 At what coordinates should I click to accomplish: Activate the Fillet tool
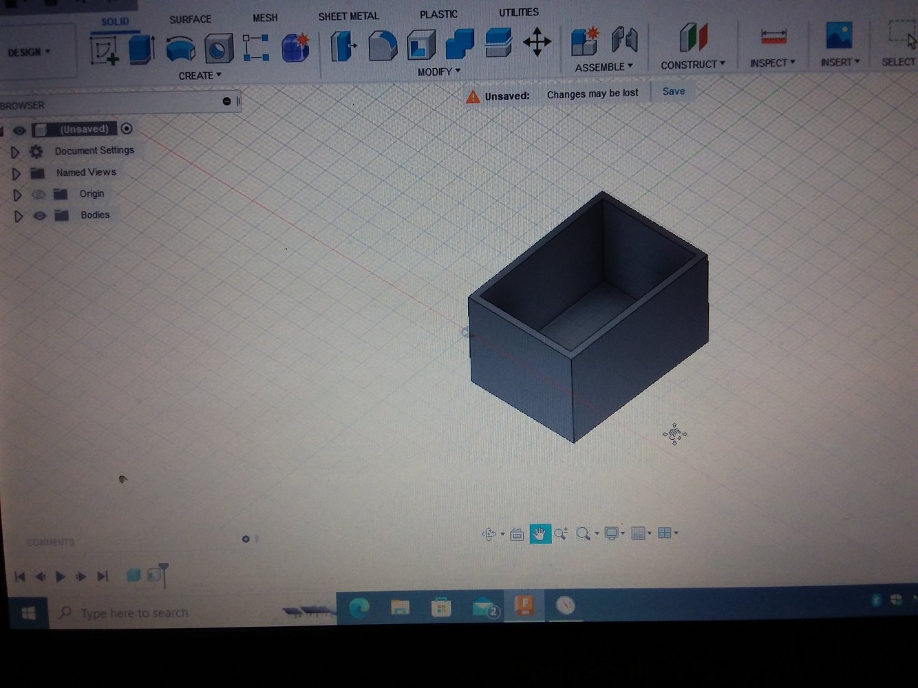click(x=383, y=46)
